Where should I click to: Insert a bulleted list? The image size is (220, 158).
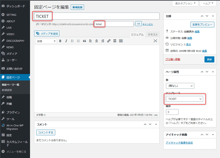72,41
